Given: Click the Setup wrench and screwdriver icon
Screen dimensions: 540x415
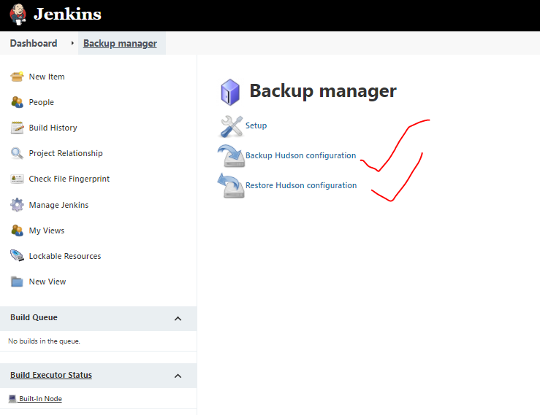Looking at the screenshot, I should 232,126.
